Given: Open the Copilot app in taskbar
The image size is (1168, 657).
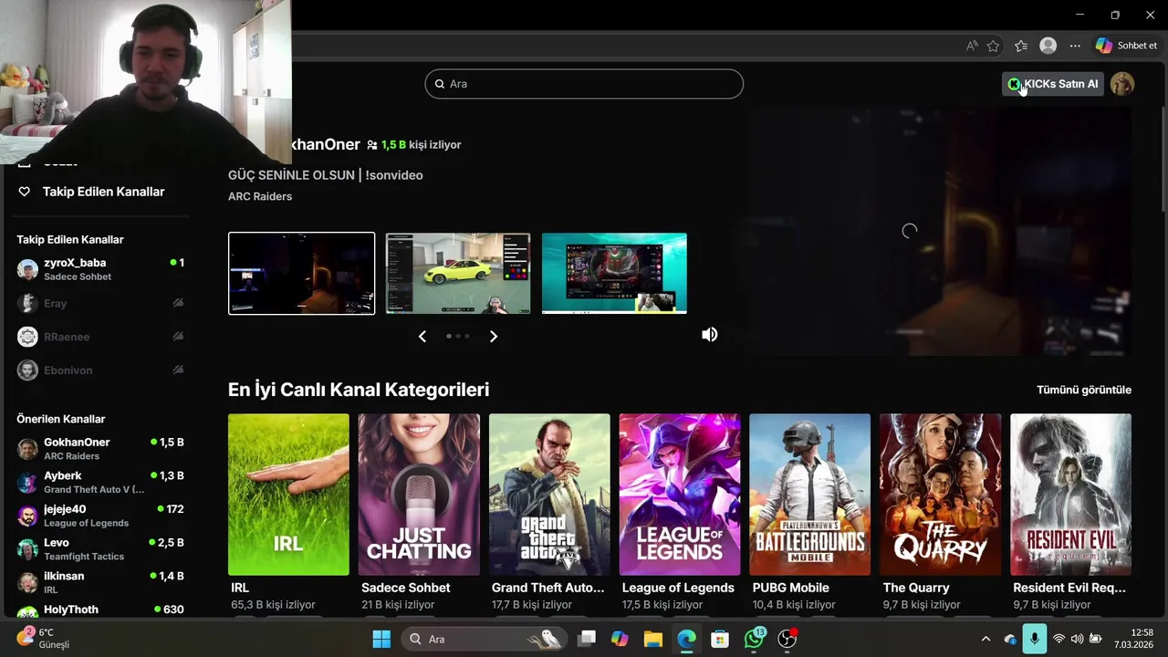Looking at the screenshot, I should 620,639.
